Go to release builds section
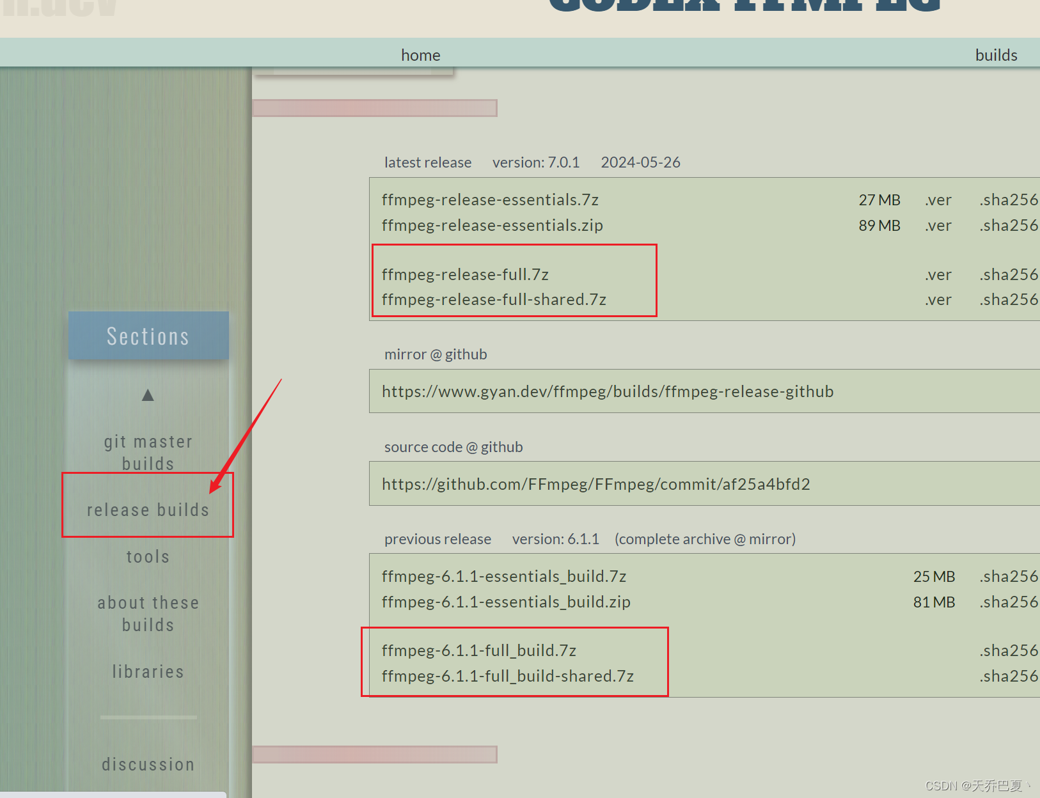The height and width of the screenshot is (798, 1040). (148, 510)
